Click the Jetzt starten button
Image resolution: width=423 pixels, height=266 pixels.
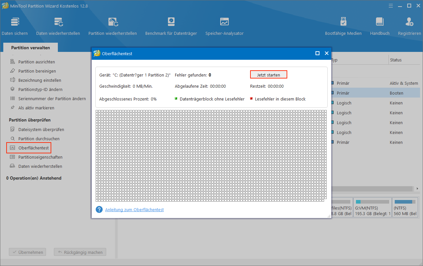click(269, 75)
